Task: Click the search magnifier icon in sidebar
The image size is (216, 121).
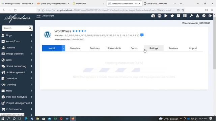Action: pyautogui.click(x=30, y=28)
